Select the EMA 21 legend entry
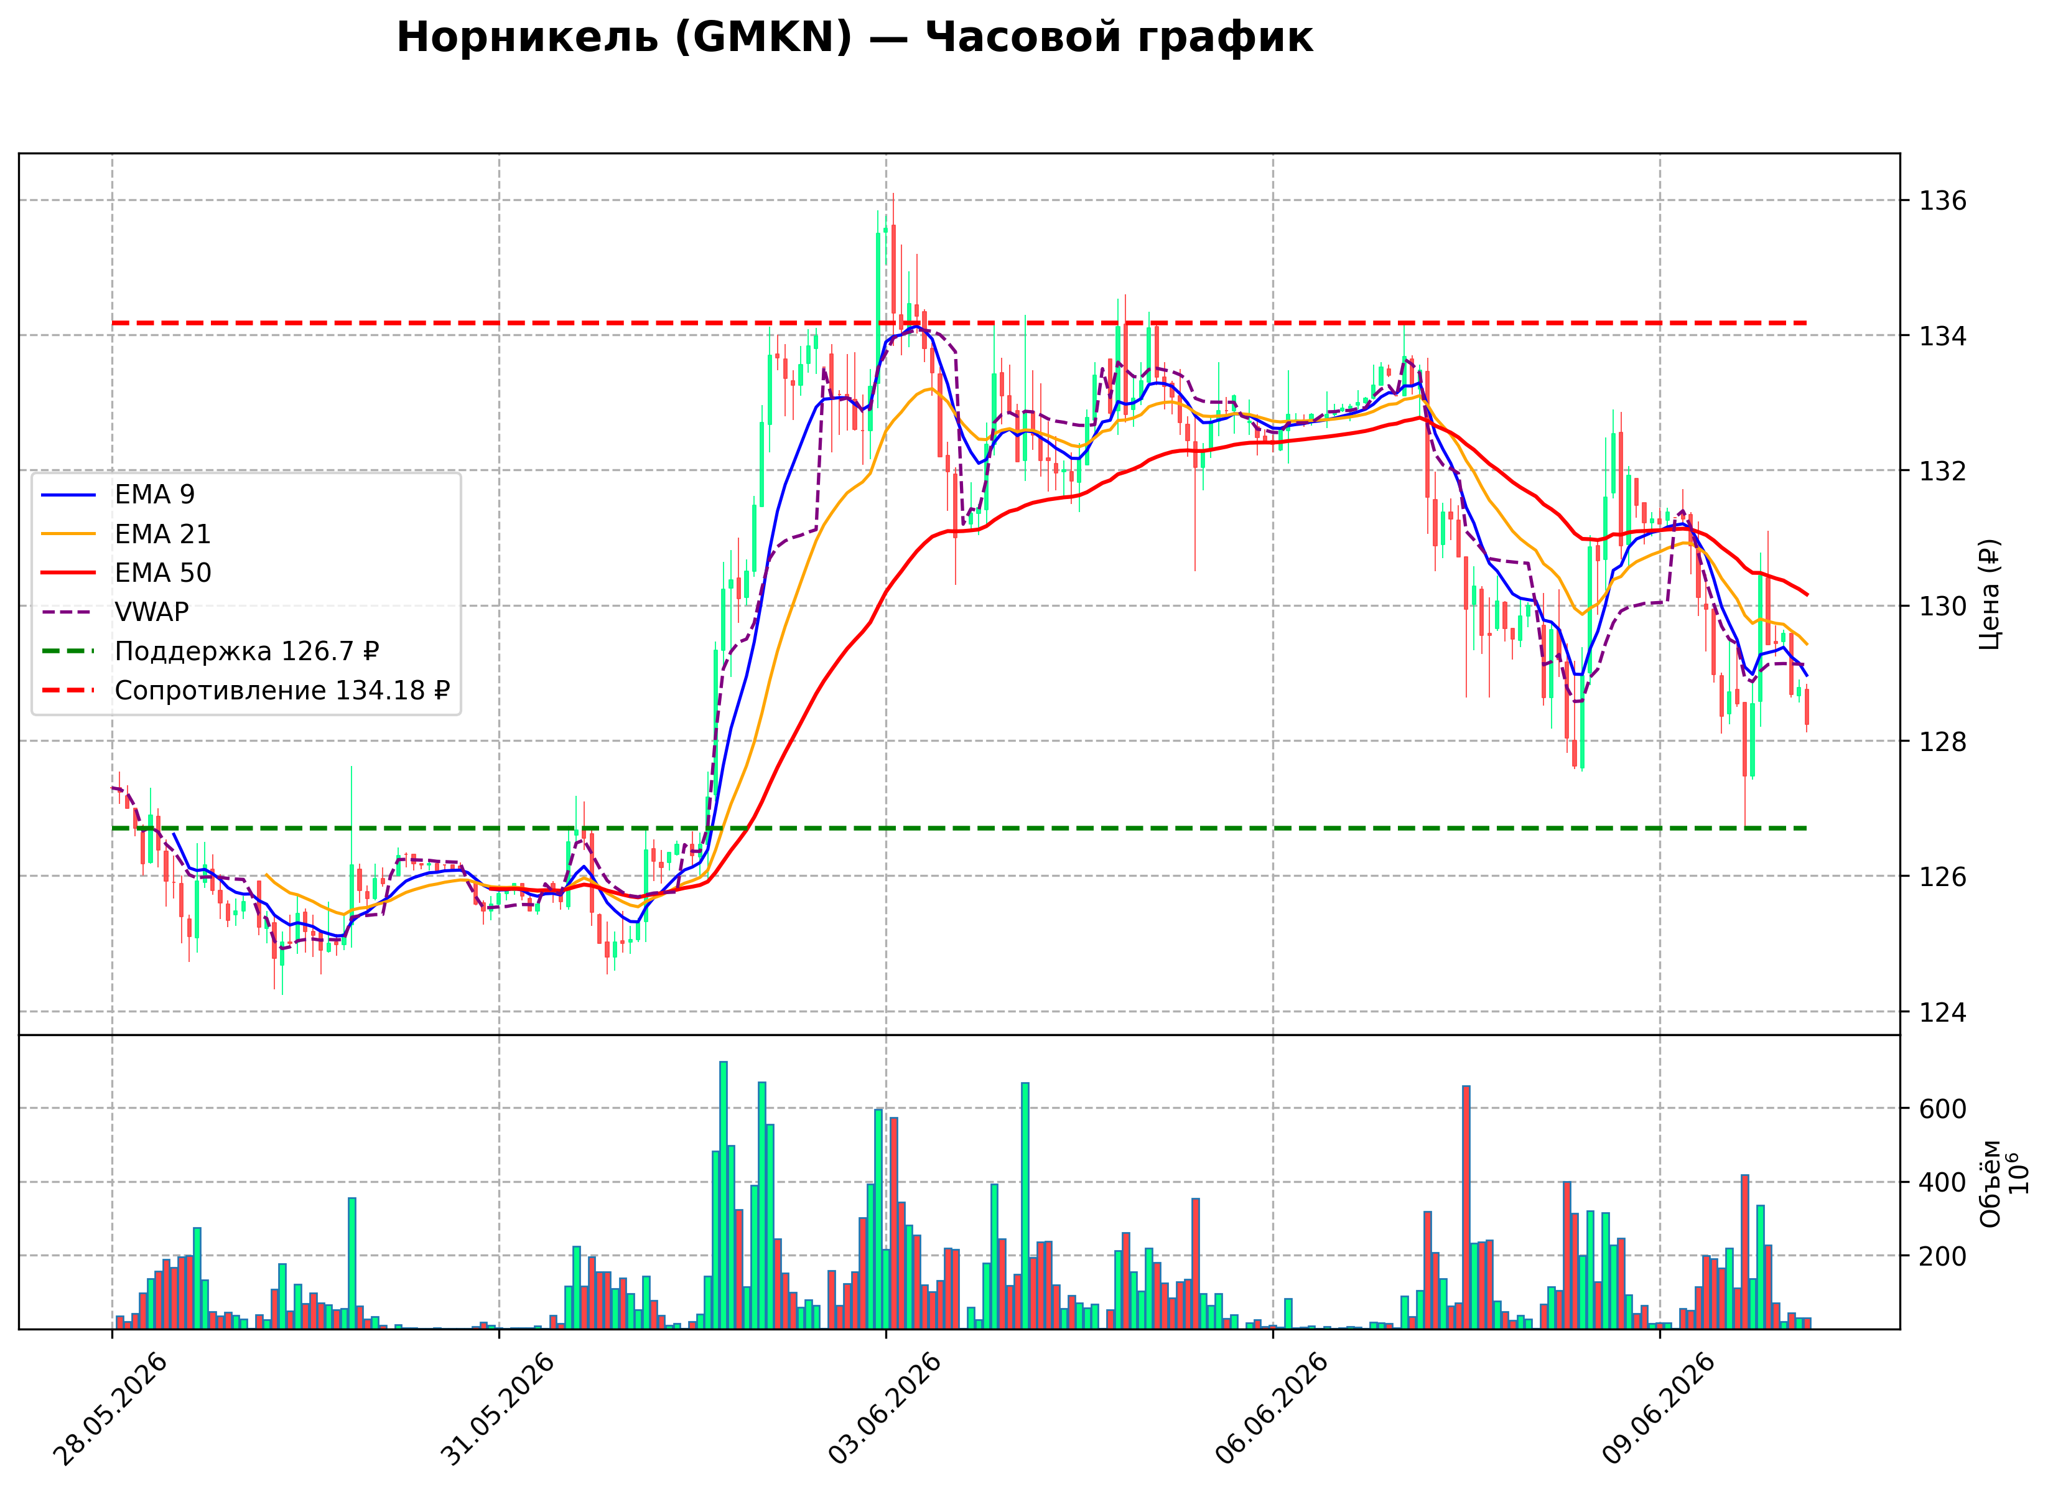Viewport: 2053px width, 1489px height. [126, 534]
